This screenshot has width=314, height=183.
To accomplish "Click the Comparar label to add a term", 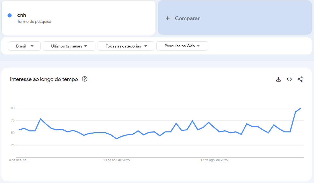I will pos(187,18).
